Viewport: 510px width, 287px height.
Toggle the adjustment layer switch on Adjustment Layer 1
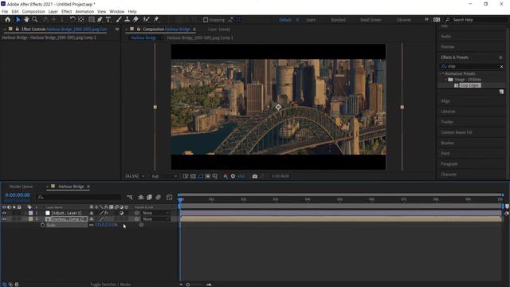pos(121,213)
